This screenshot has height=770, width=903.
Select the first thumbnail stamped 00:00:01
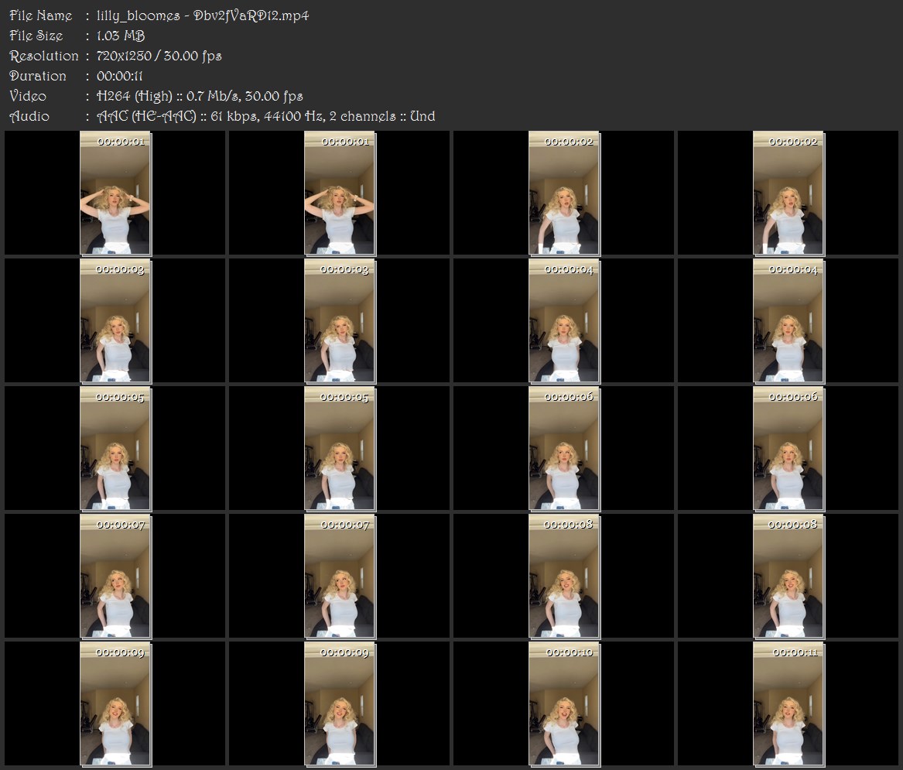tap(115, 193)
